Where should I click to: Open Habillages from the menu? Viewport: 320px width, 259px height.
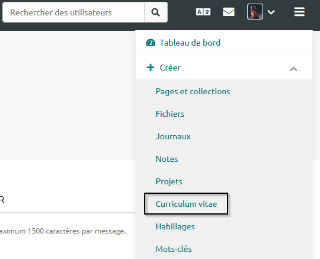click(x=175, y=226)
